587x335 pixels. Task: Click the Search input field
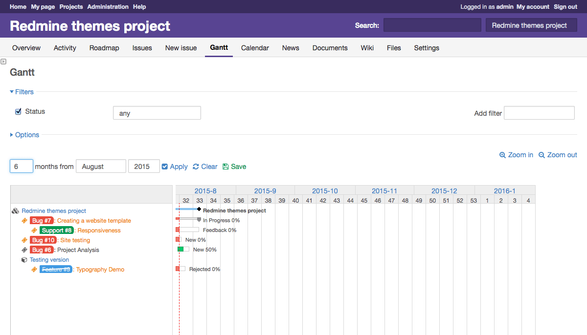[x=432, y=25]
